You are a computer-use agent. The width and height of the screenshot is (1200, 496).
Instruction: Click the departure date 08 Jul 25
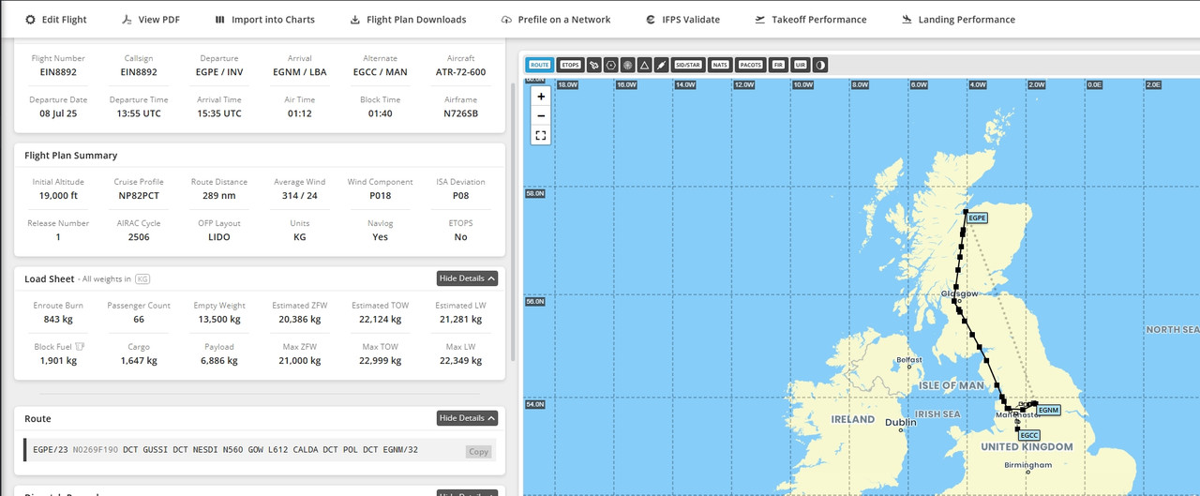(58, 113)
